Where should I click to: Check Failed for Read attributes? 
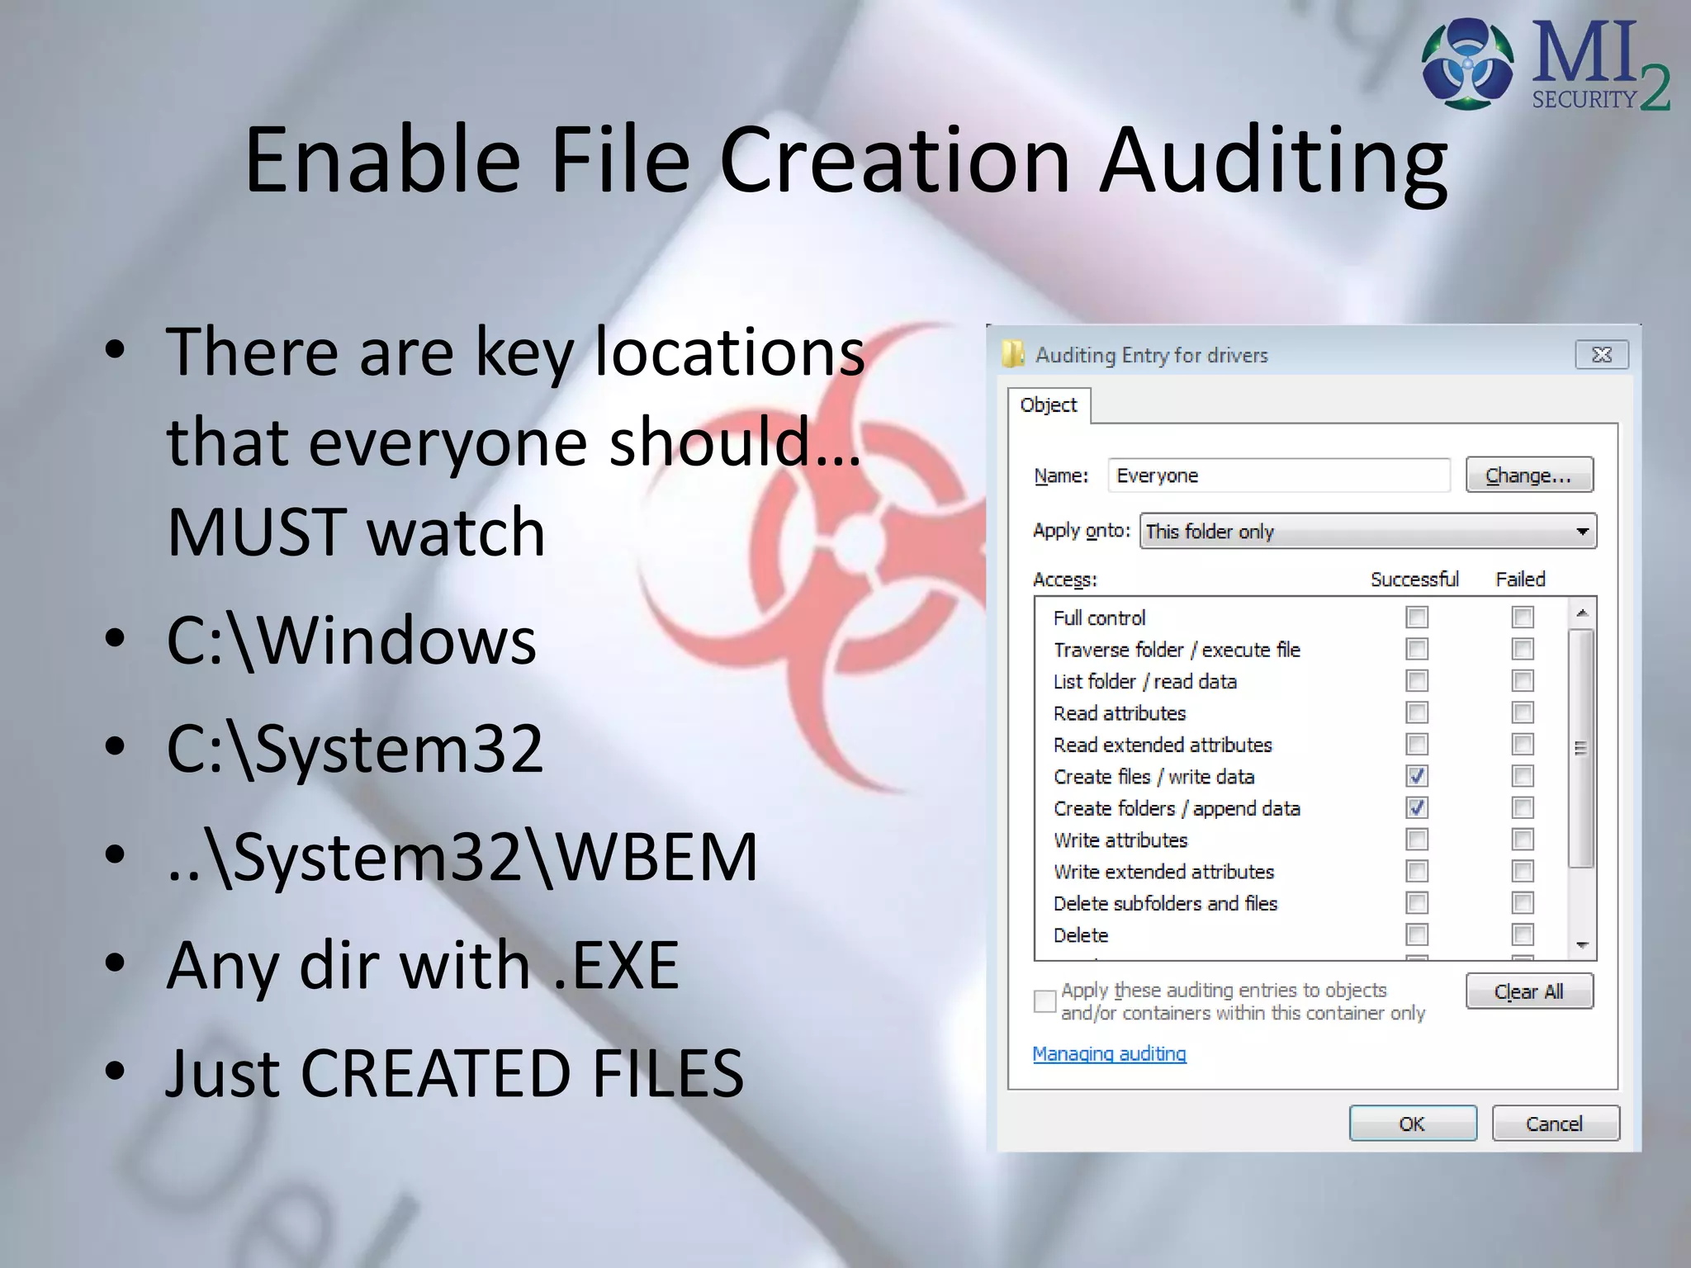point(1523,712)
